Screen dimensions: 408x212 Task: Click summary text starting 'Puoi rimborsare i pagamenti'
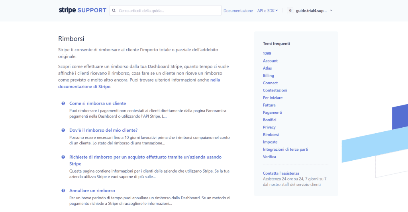(x=148, y=113)
